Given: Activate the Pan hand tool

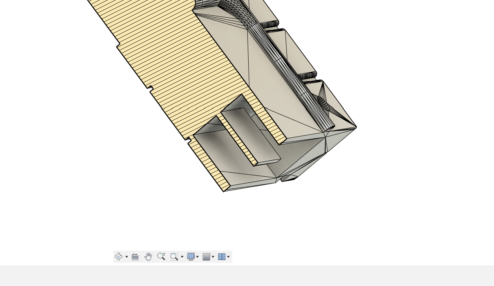Looking at the screenshot, I should 148,257.
